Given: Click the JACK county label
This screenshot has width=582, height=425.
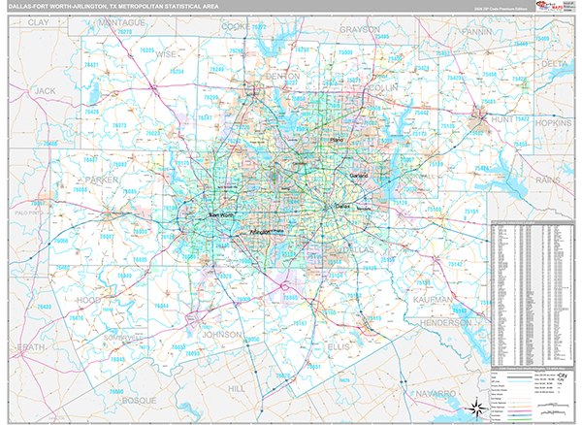Looking at the screenshot, I should [x=46, y=90].
